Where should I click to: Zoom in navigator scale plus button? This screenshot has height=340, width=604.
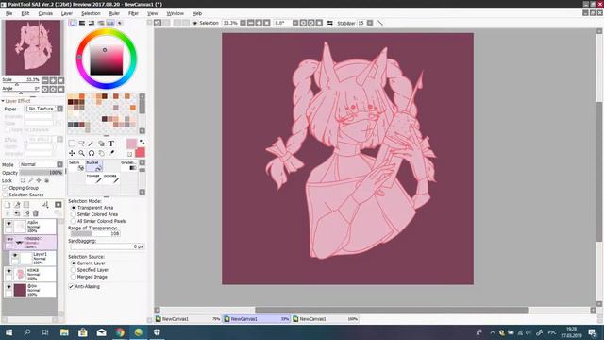pos(53,80)
